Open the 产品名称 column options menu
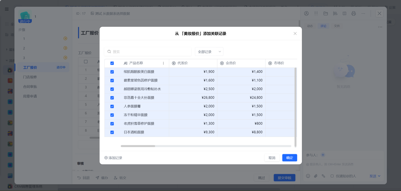 click(x=163, y=63)
